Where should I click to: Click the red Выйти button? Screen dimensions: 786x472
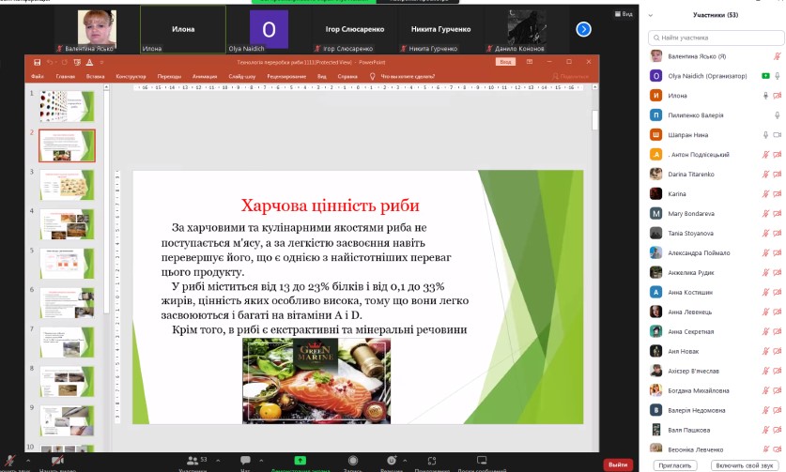[x=617, y=464]
